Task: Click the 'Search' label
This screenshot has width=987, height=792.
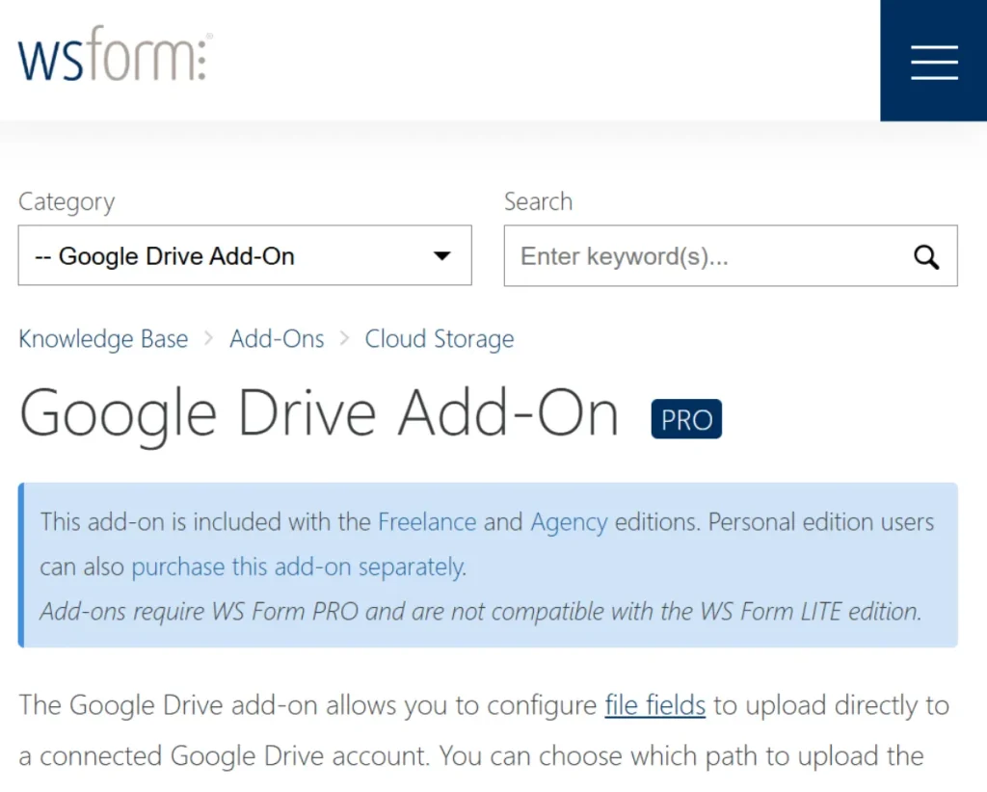Action: point(538,201)
